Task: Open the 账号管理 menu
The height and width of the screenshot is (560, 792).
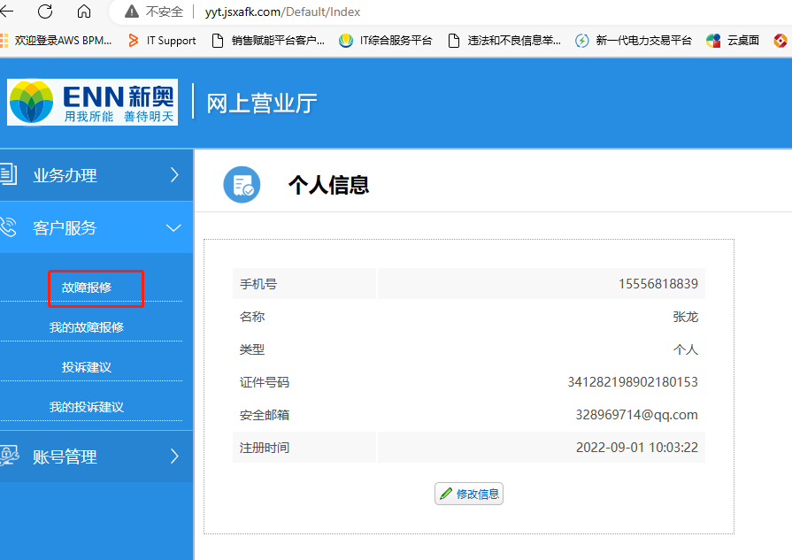Action: (x=96, y=456)
